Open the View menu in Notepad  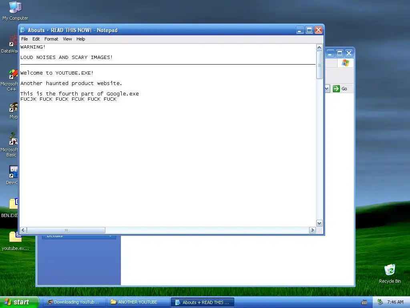click(x=67, y=39)
